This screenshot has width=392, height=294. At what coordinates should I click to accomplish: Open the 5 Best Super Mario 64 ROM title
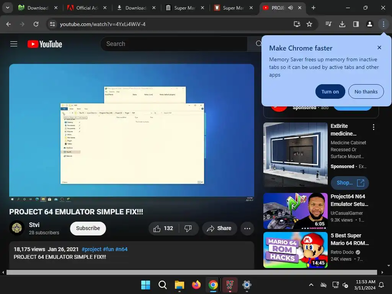point(350,239)
